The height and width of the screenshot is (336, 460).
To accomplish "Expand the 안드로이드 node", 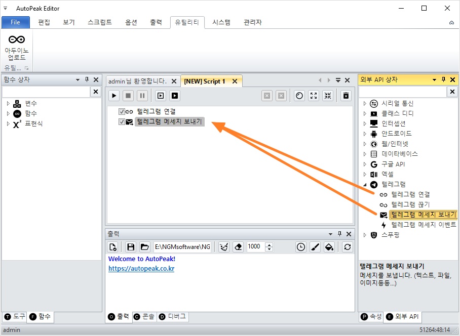I will pyautogui.click(x=365, y=134).
